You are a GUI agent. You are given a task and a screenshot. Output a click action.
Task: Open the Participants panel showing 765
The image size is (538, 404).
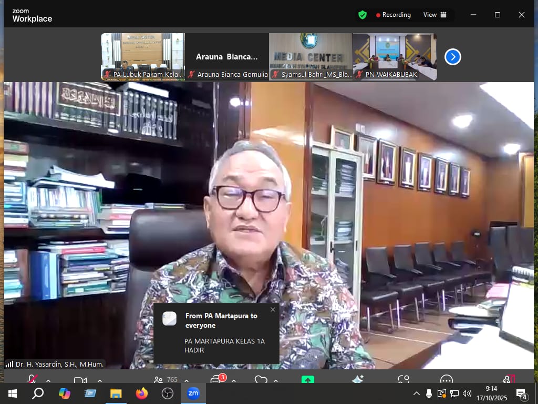coord(159,380)
